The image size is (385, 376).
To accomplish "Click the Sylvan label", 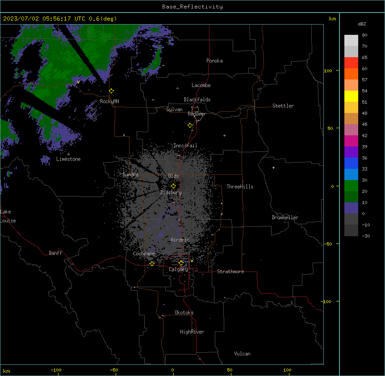I will pos(174,109).
